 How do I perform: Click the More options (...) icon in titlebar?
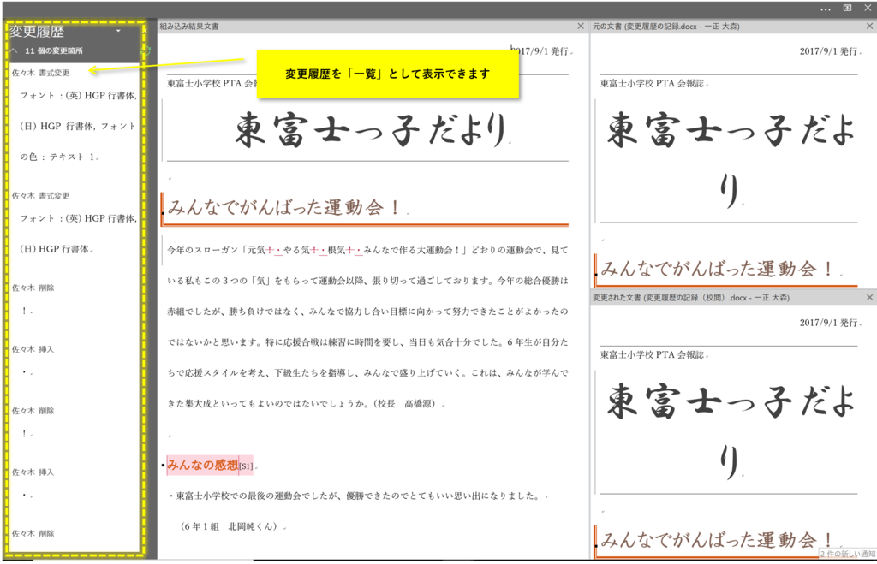point(825,8)
